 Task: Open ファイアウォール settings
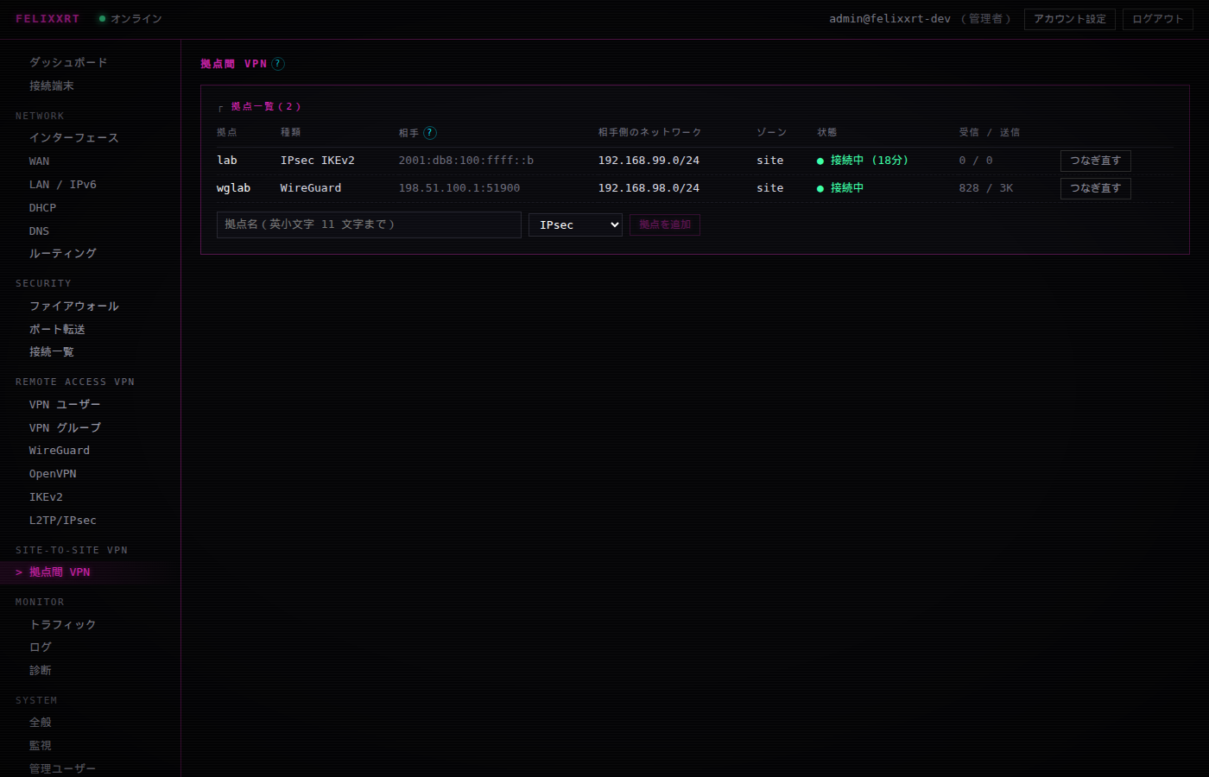tap(74, 306)
